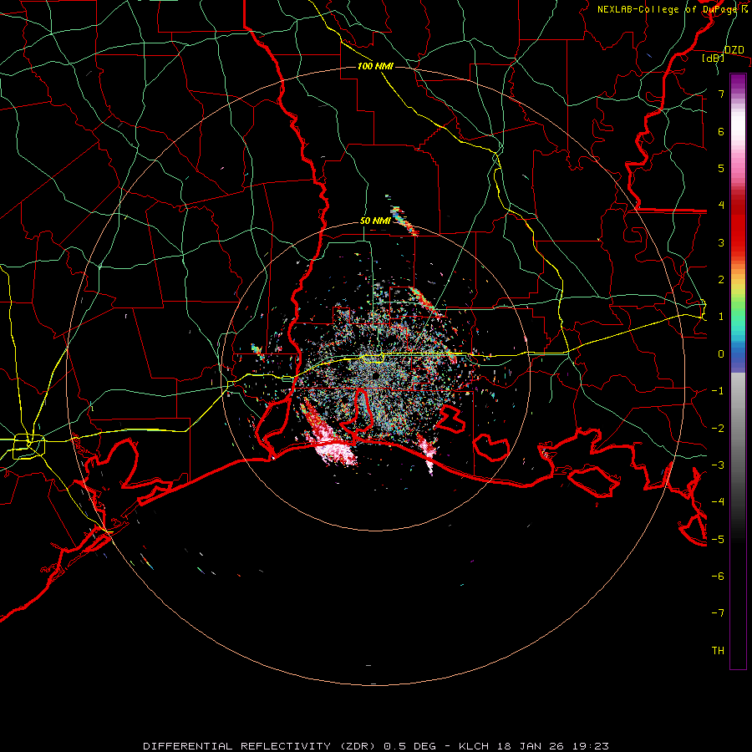
Task: Click the -1 value on the color scale
Action: click(x=718, y=391)
